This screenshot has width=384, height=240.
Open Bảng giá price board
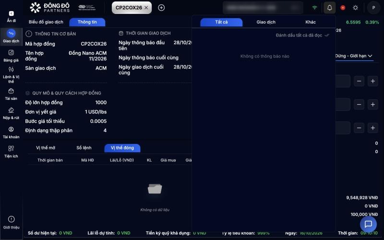click(x=11, y=56)
